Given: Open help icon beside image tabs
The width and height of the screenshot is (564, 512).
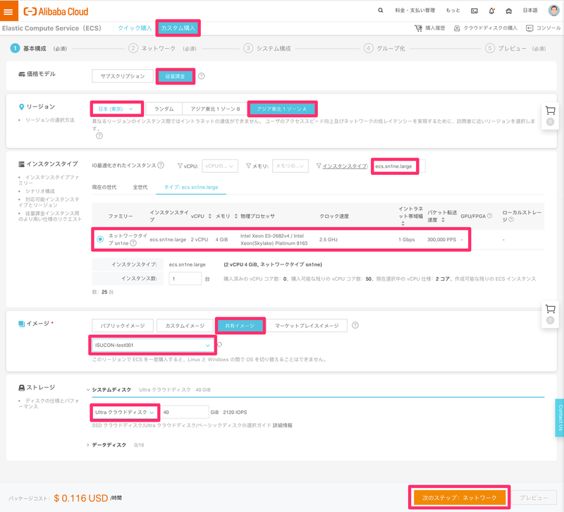Looking at the screenshot, I should point(355,325).
